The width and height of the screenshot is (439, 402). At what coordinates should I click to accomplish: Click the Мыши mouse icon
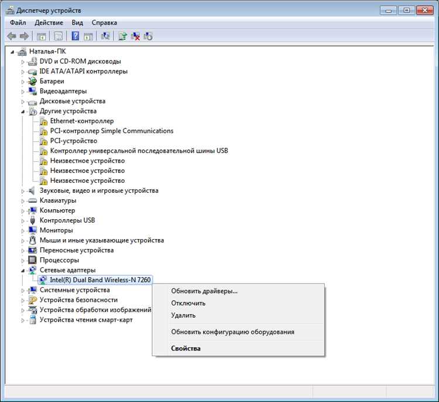point(32,240)
